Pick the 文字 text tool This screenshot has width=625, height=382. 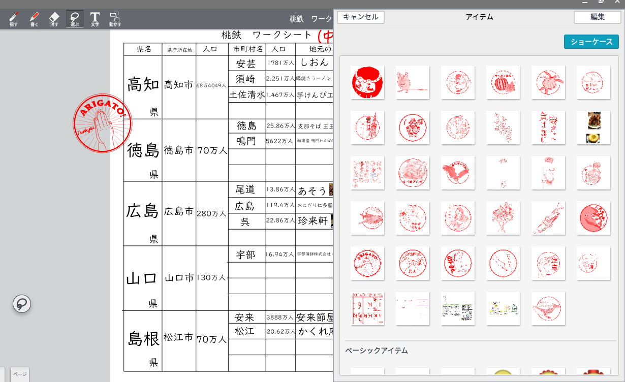(95, 19)
